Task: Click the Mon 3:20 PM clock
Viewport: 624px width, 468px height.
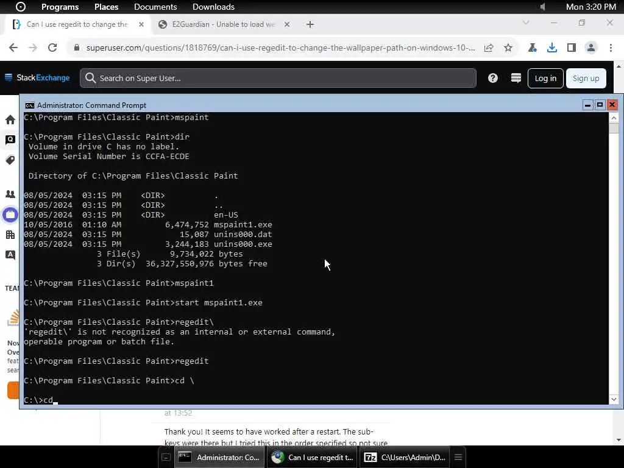Action: click(591, 7)
